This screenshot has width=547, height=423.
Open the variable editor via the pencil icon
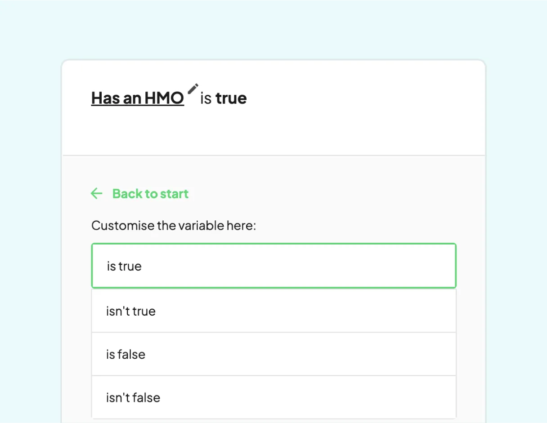coord(193,88)
